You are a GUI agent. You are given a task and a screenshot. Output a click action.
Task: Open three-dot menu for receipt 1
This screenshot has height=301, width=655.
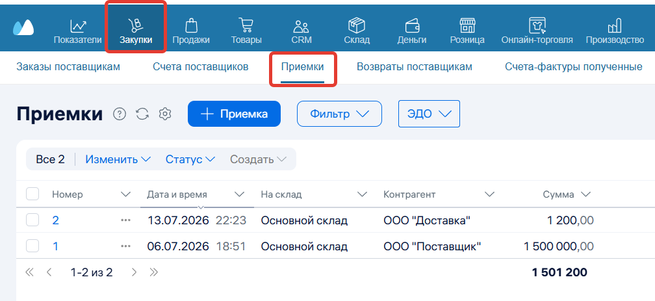point(125,246)
